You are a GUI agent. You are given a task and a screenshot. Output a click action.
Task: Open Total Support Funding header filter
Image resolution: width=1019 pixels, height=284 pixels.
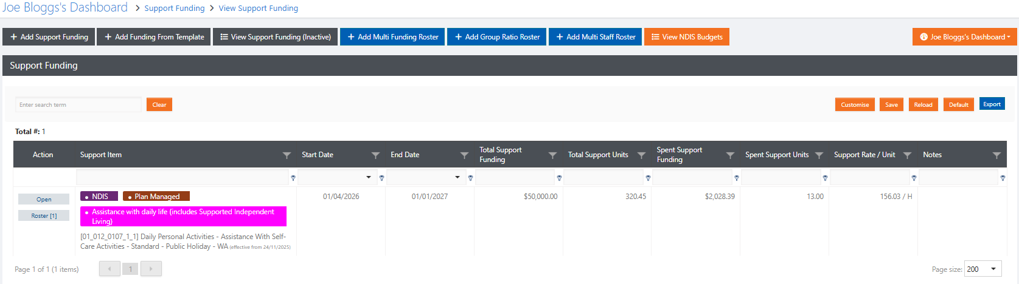[552, 155]
